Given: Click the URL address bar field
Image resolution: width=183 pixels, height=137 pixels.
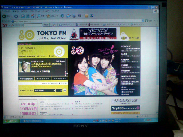Looking at the screenshot, I should pyautogui.click(x=76, y=21).
